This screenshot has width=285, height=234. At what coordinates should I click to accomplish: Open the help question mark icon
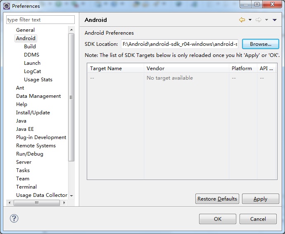pyautogui.click(x=14, y=218)
